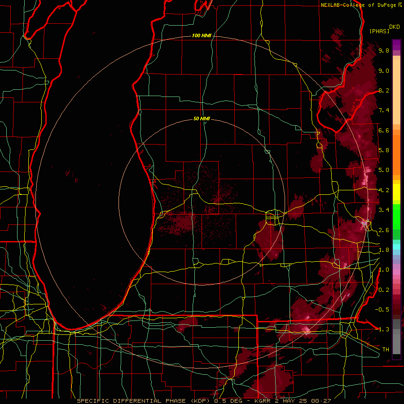Pick the cyan segment near 1.8
404x404 pixels.
click(x=396, y=247)
